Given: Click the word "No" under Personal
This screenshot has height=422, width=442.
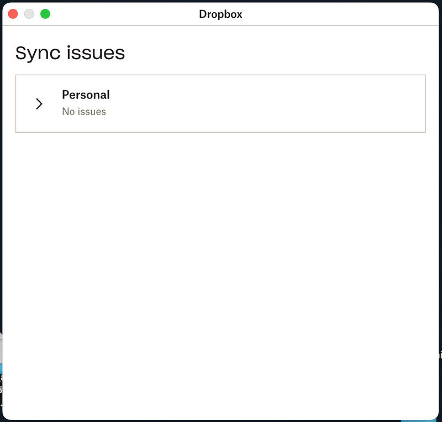Looking at the screenshot, I should tap(68, 112).
